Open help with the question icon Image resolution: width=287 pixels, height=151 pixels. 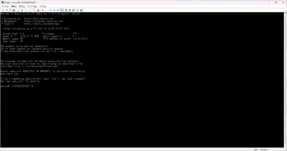(x=81, y=10)
